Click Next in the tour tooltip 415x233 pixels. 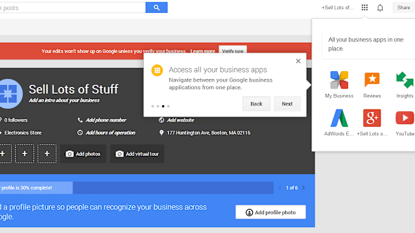pyautogui.click(x=287, y=104)
